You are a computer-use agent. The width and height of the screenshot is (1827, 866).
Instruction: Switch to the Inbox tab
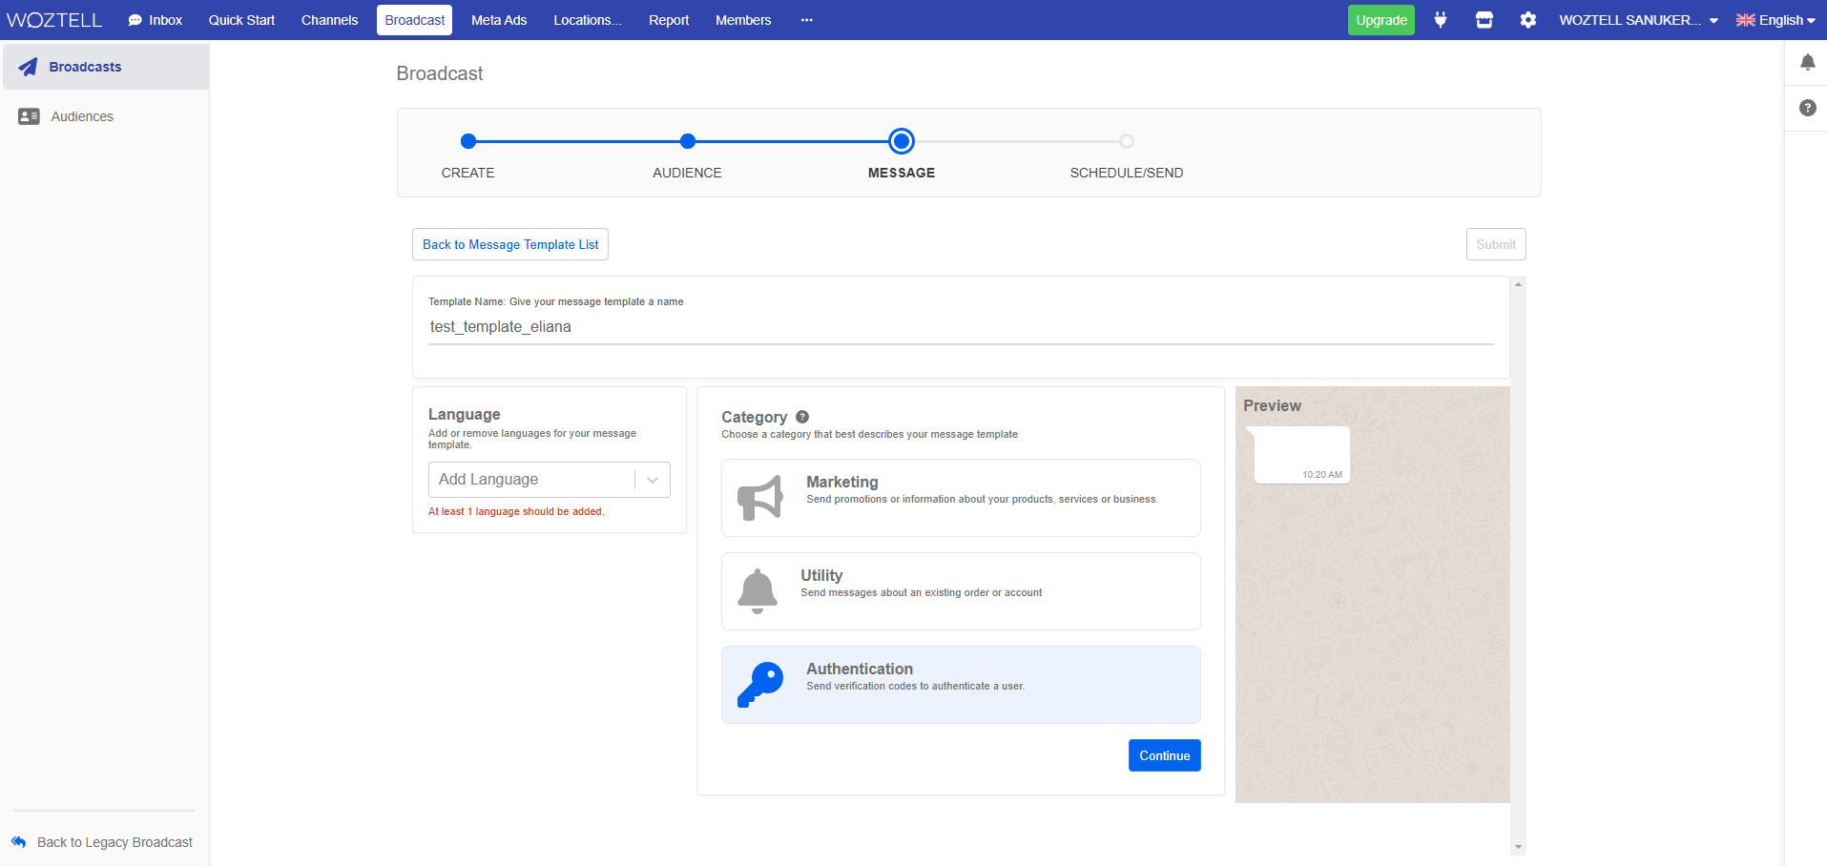click(155, 19)
